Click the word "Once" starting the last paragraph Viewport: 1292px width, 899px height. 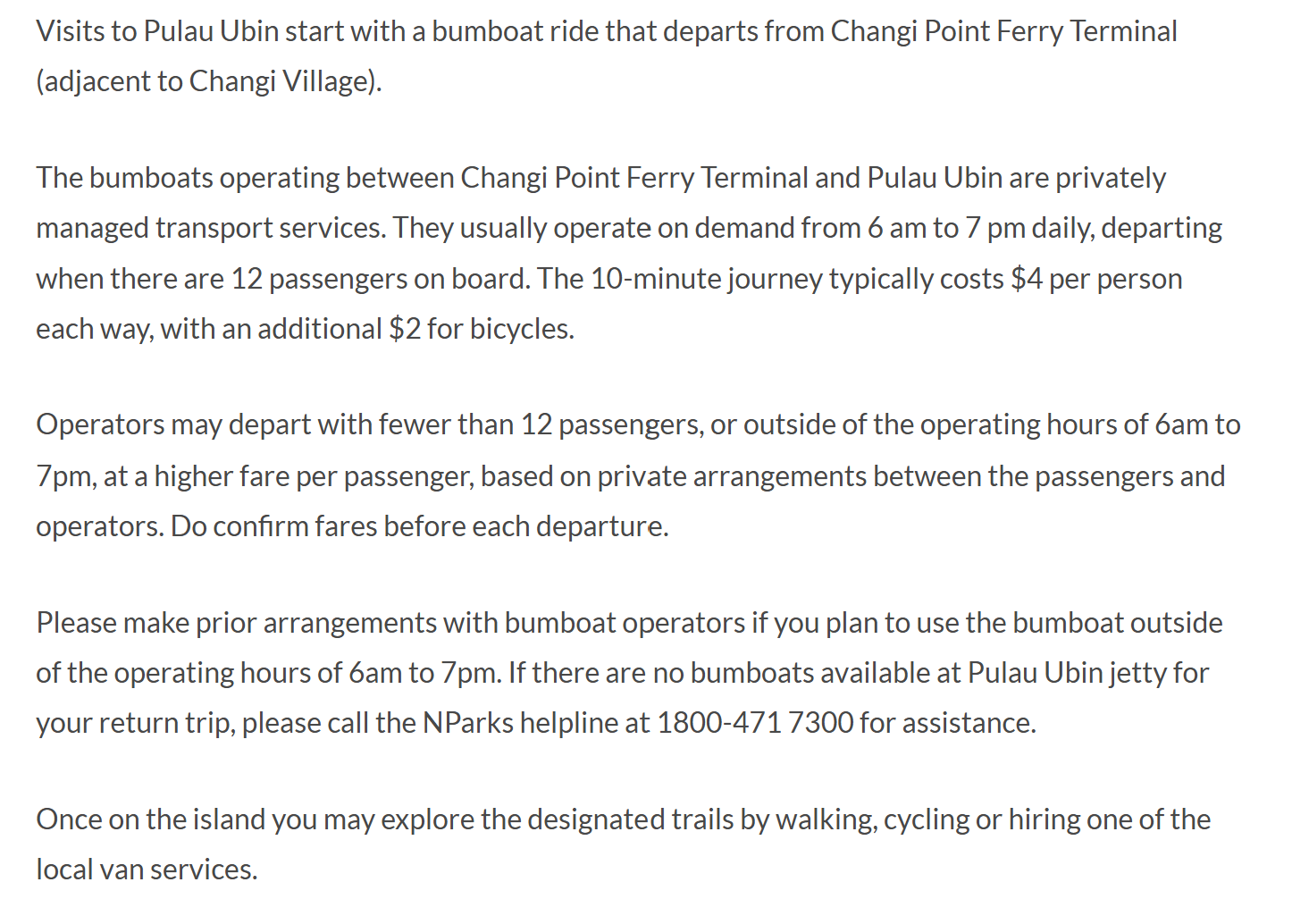68,819
